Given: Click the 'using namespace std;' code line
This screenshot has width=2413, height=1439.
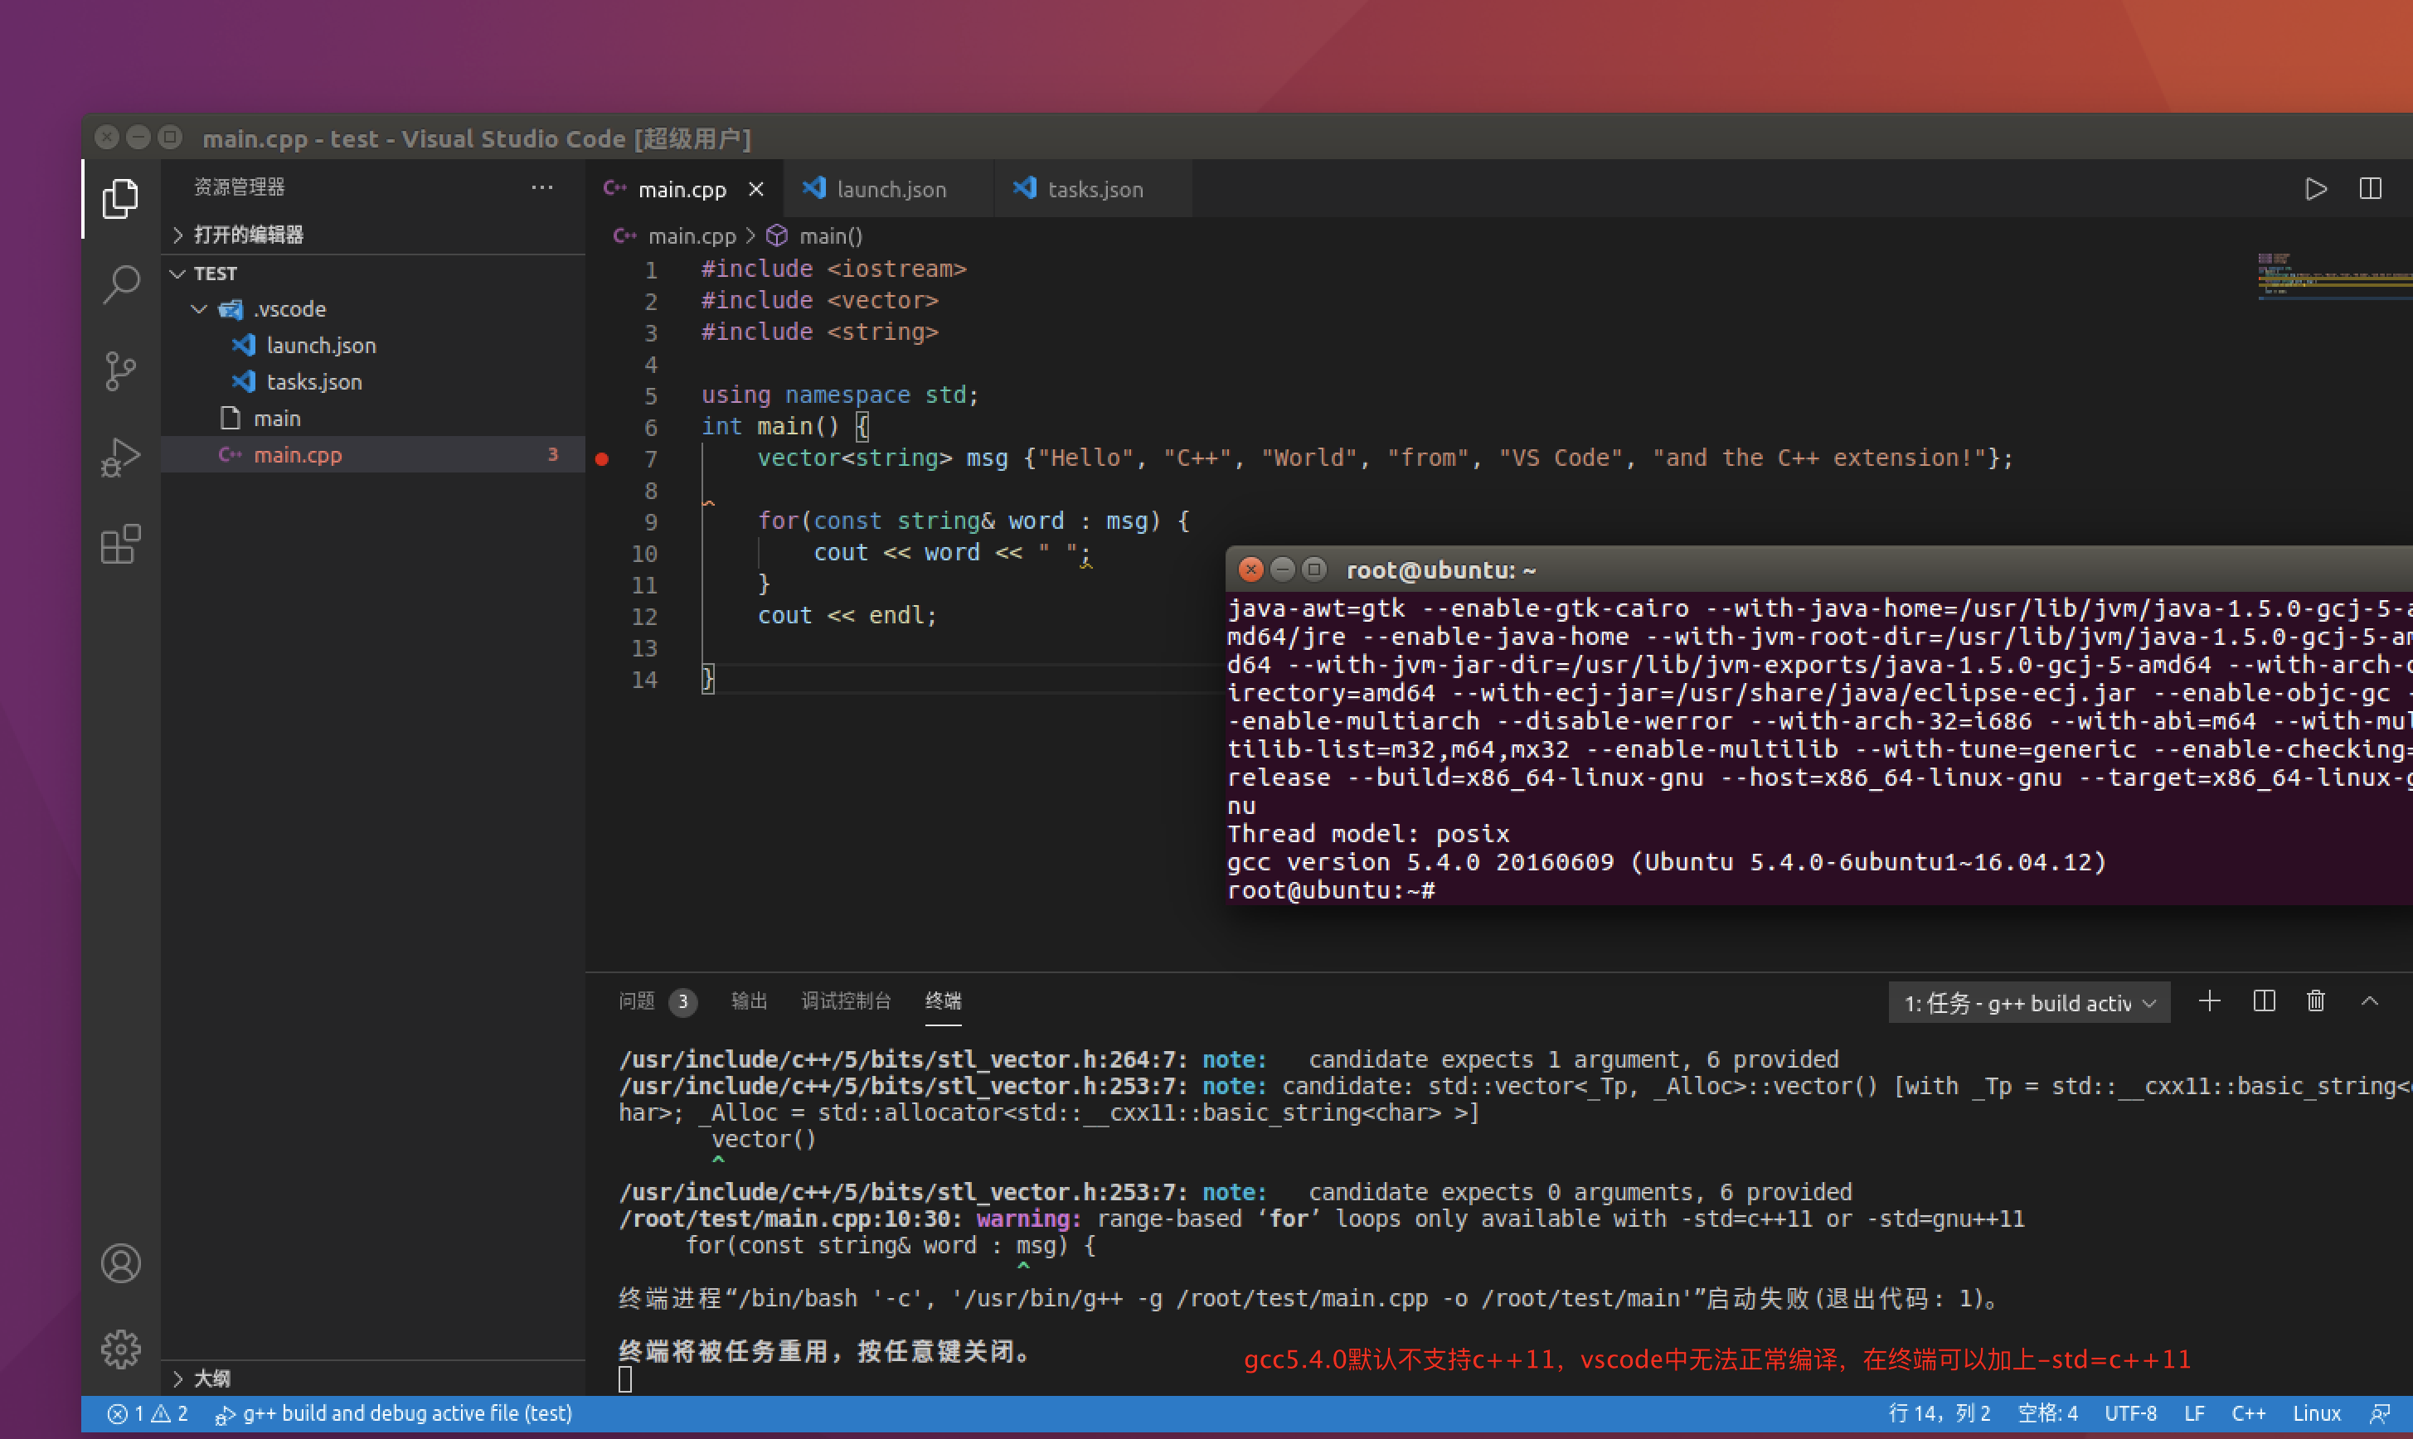Looking at the screenshot, I should coord(840,395).
